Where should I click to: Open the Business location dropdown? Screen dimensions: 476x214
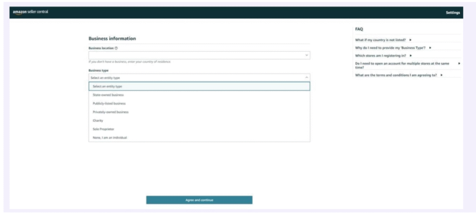(199, 55)
